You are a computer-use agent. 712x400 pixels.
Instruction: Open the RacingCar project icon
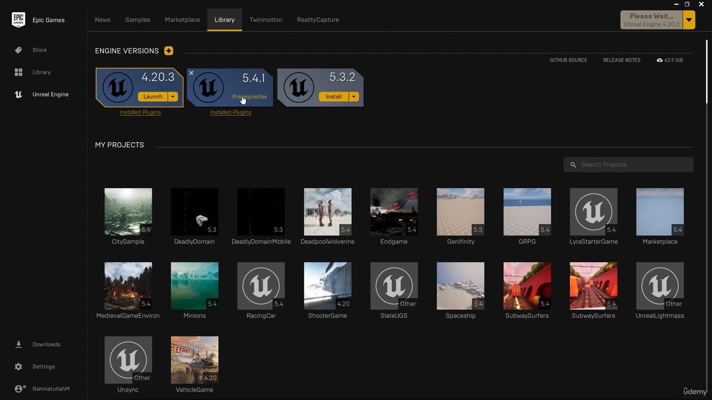click(261, 286)
